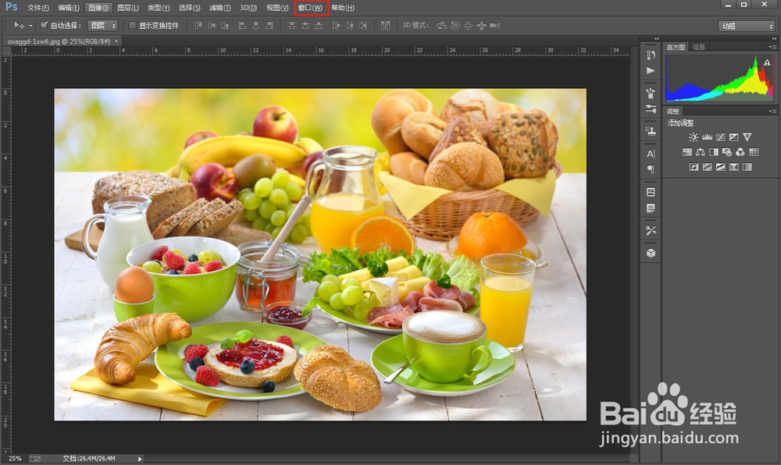781x465 pixels.
Task: Distribute top edges in options bar
Action: [292, 26]
